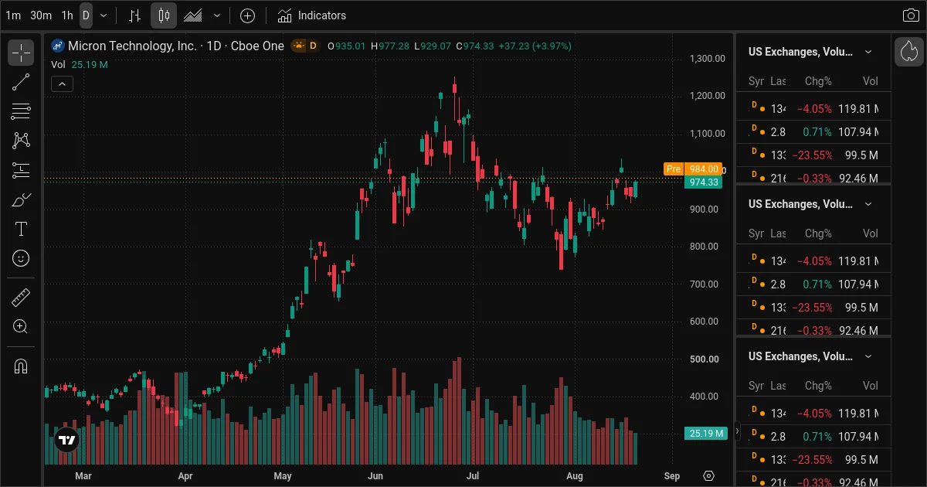Click the Micron Technology, Inc. symbol title

click(132, 46)
